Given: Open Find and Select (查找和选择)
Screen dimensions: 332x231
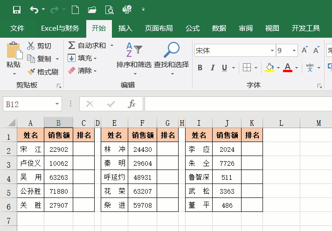Looking at the screenshot, I should (171, 58).
